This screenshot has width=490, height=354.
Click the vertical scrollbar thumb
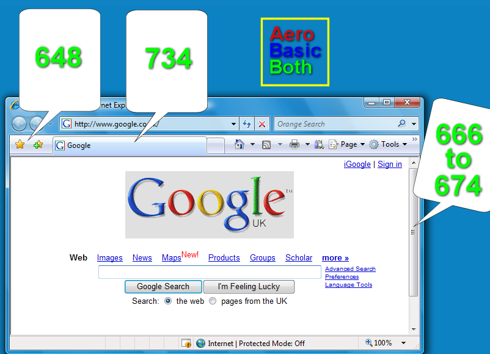click(414, 232)
